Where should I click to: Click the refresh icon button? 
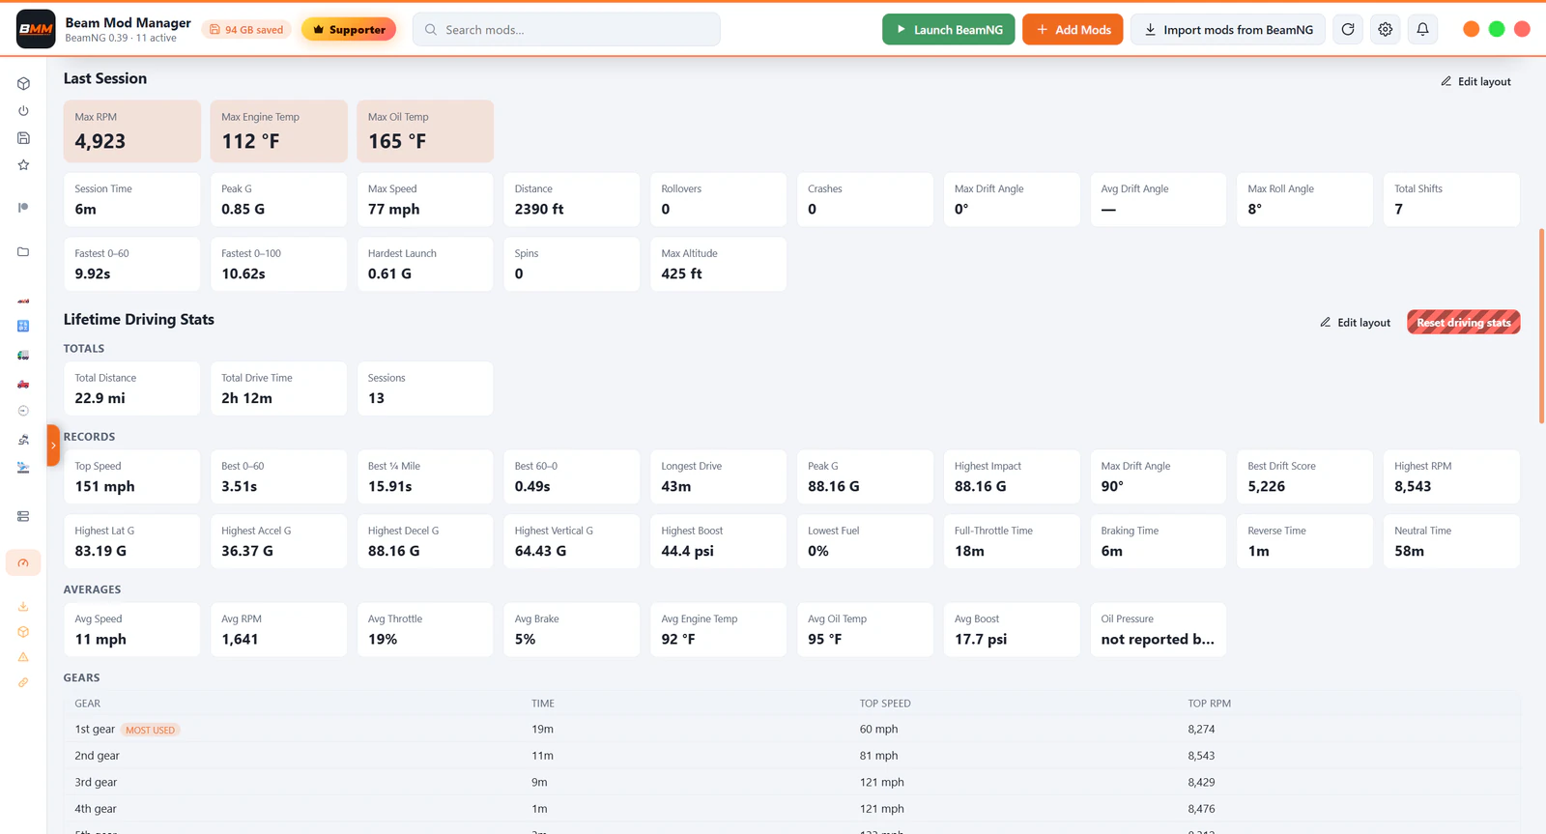(x=1348, y=29)
